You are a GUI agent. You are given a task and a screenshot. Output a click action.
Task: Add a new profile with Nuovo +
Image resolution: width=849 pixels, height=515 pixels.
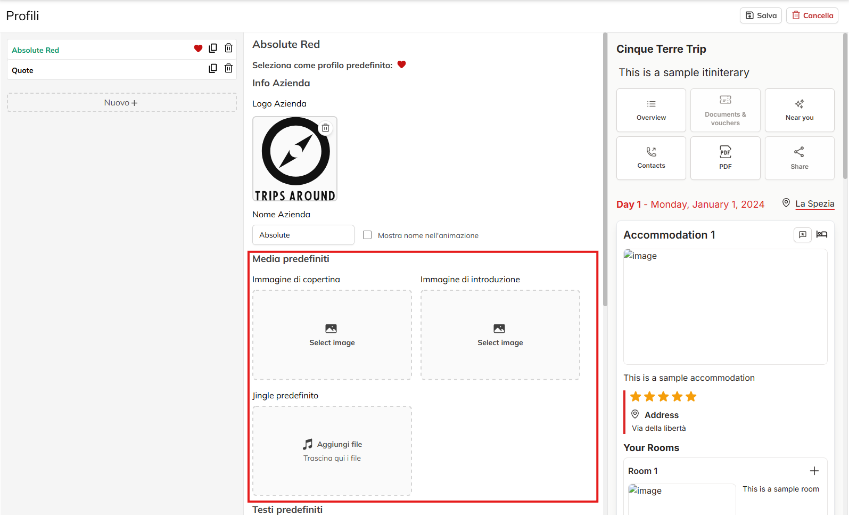(x=121, y=103)
